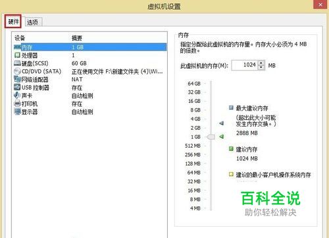Click the 512 MB label on memory scale

click(193, 146)
